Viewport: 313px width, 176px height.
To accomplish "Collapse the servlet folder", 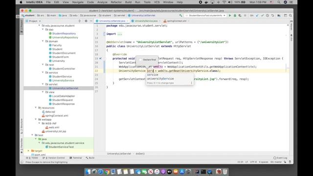I will (x=43, y=84).
